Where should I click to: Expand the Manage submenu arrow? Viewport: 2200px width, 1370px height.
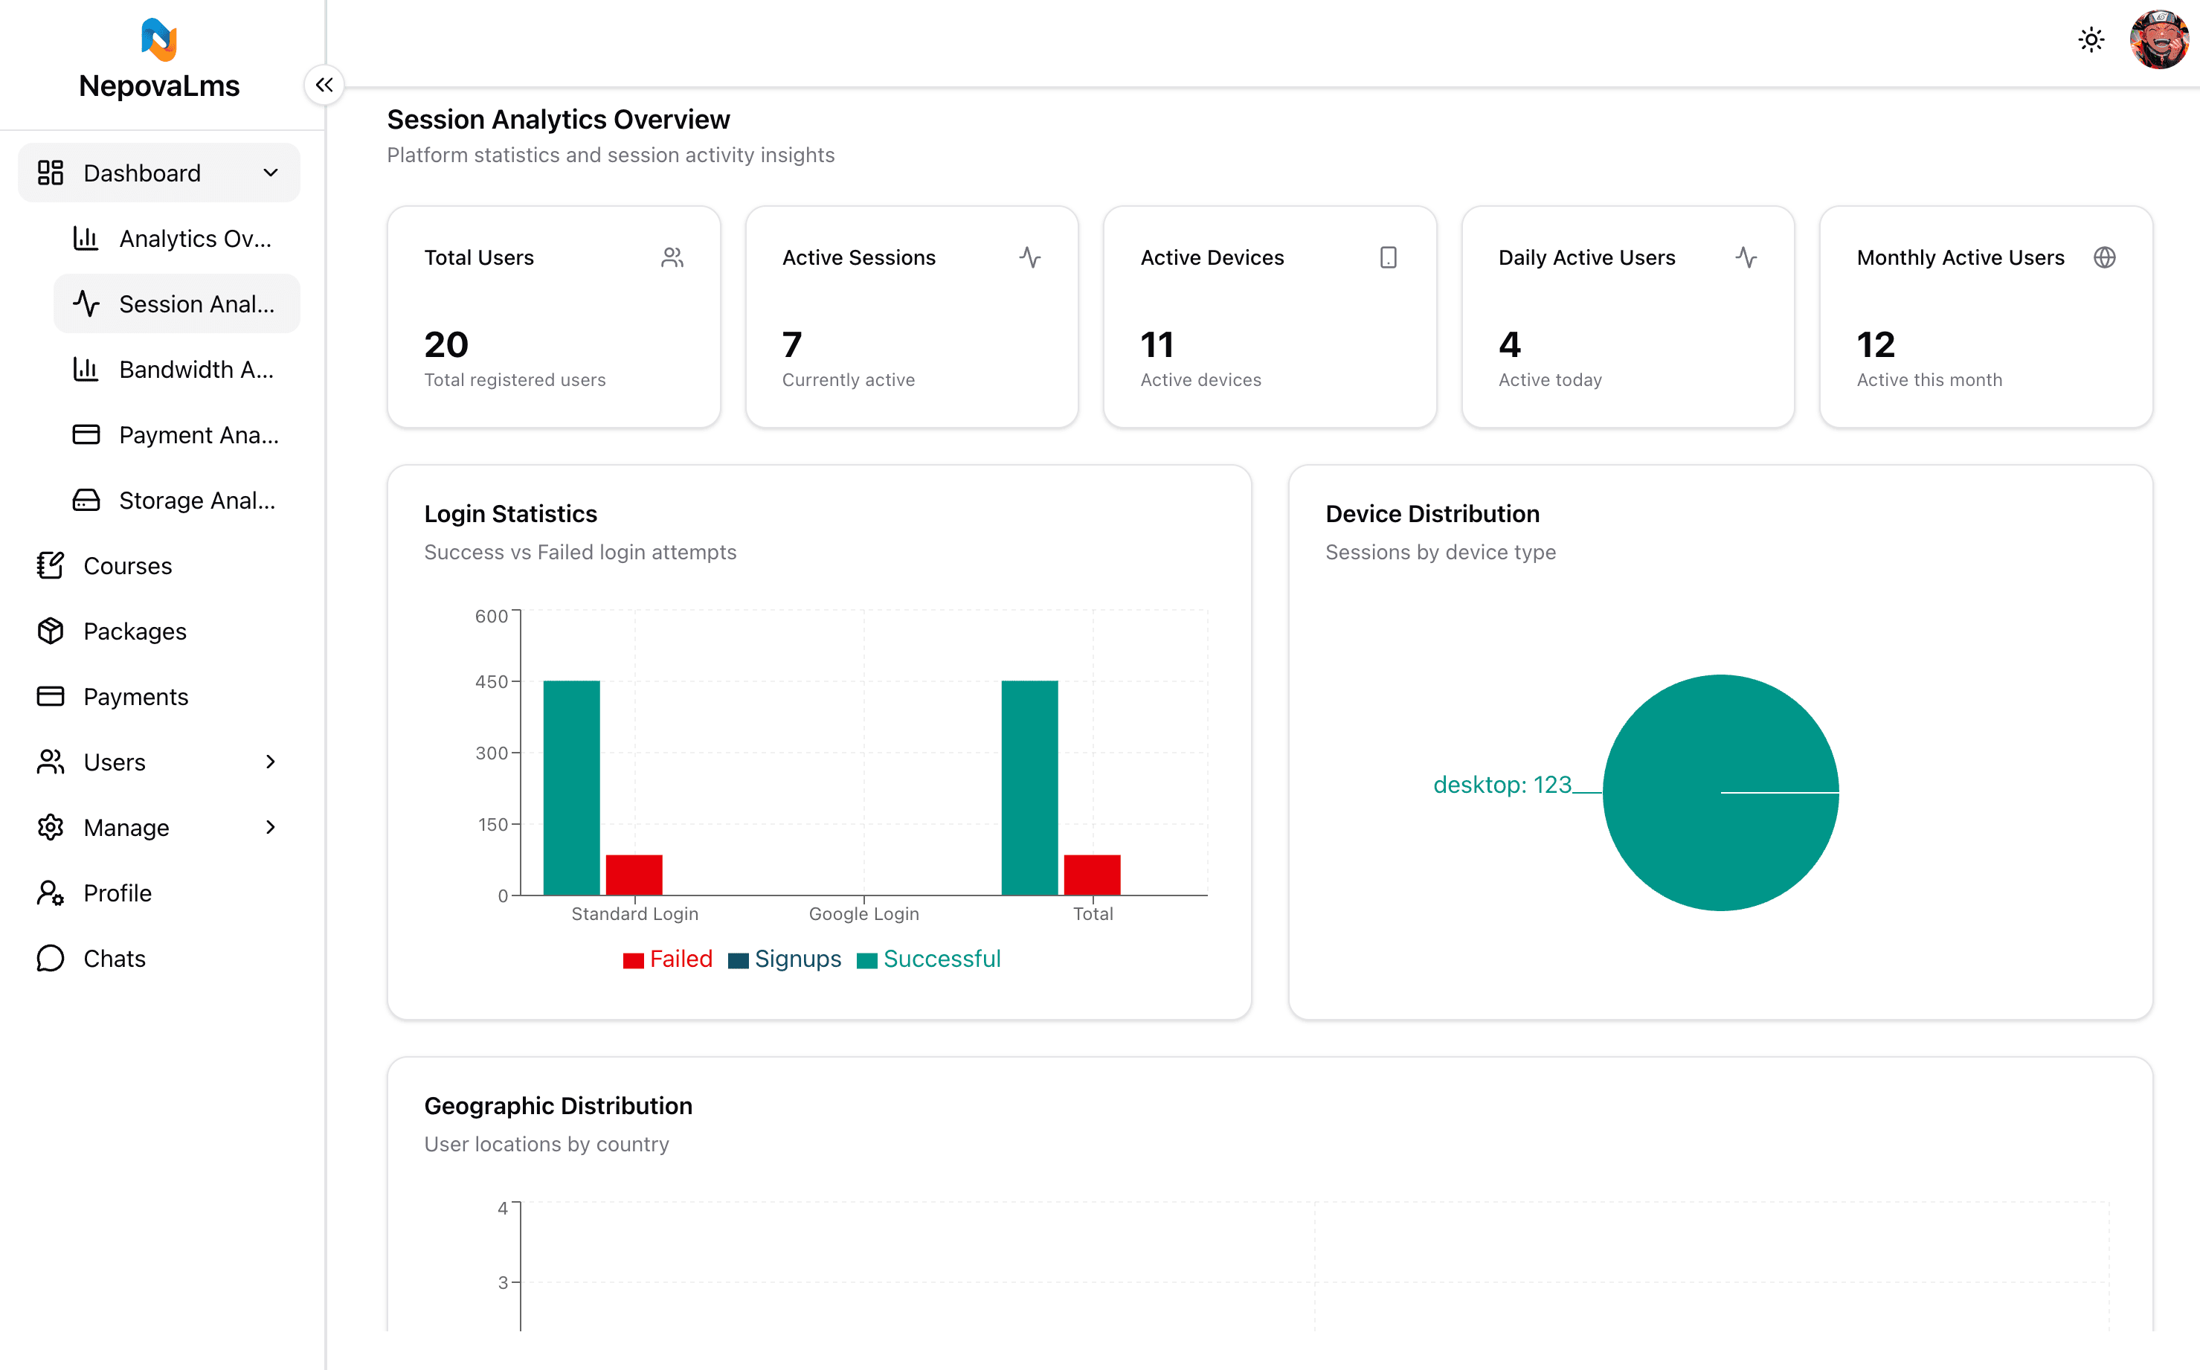[x=270, y=827]
